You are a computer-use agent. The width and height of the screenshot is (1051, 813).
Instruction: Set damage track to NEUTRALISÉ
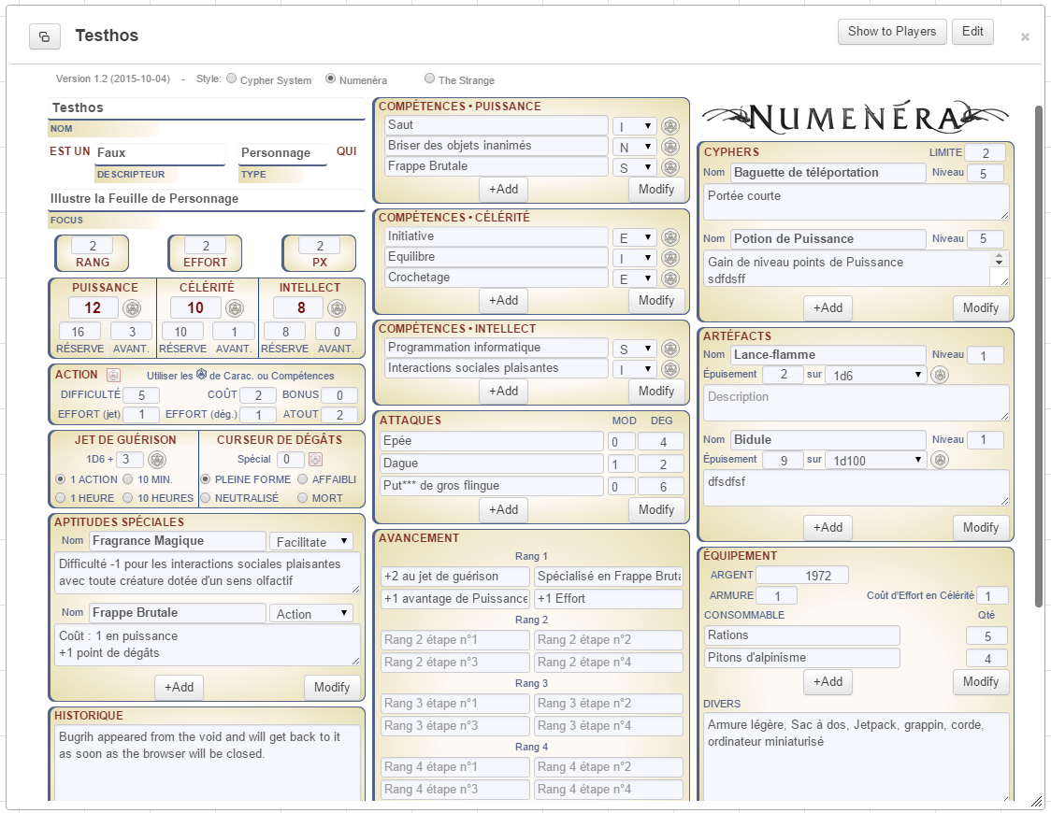pyautogui.click(x=205, y=498)
